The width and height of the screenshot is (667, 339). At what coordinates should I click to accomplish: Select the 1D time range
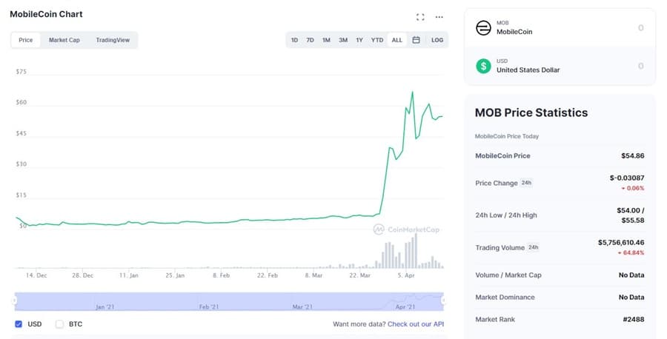(294, 40)
